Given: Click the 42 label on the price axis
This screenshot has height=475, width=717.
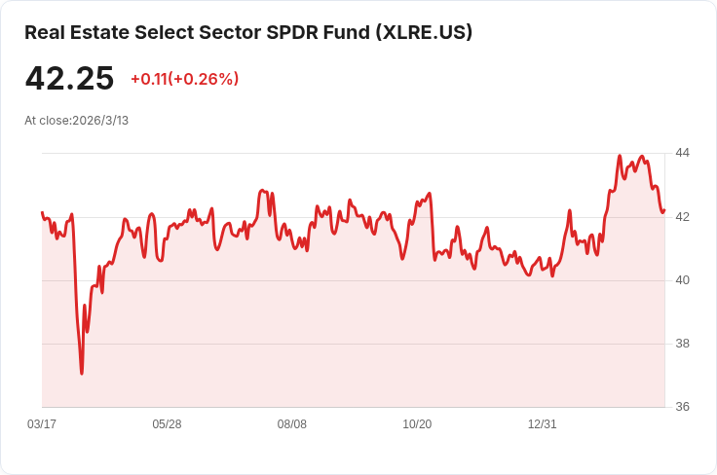Looking at the screenshot, I should (682, 216).
